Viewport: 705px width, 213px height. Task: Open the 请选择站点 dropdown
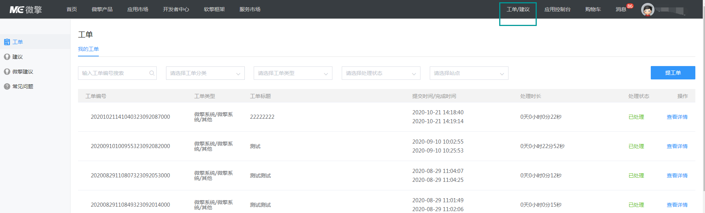[469, 73]
